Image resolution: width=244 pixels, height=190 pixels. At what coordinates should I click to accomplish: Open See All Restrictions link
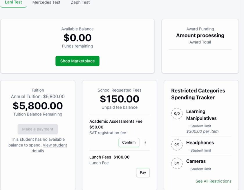coord(213,181)
